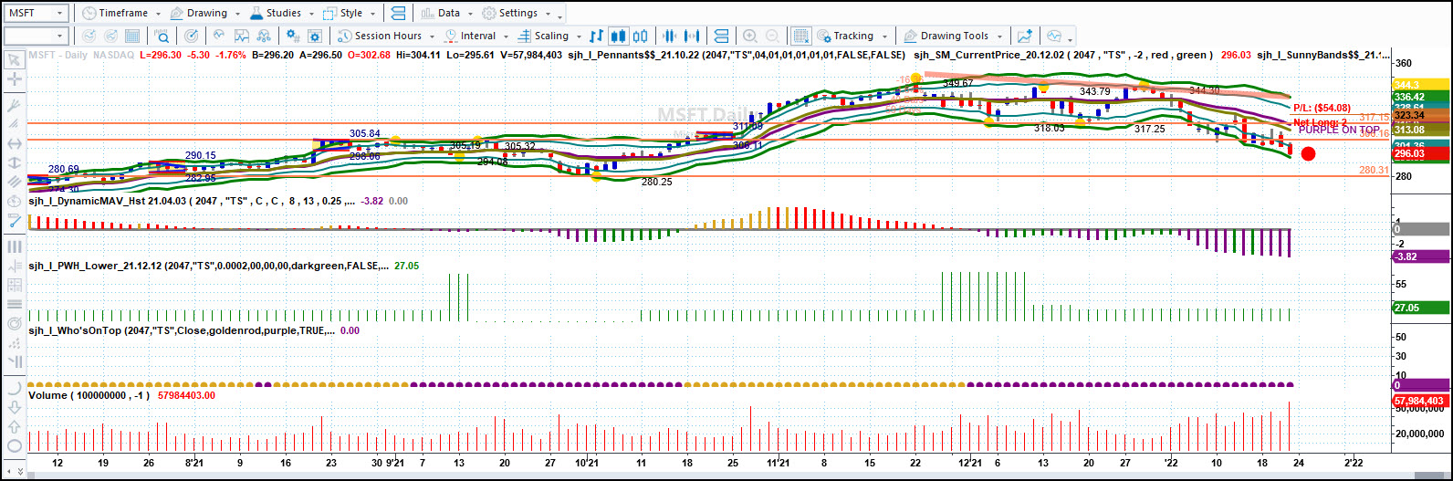
Task: Open the Studies menu
Action: pos(281,14)
